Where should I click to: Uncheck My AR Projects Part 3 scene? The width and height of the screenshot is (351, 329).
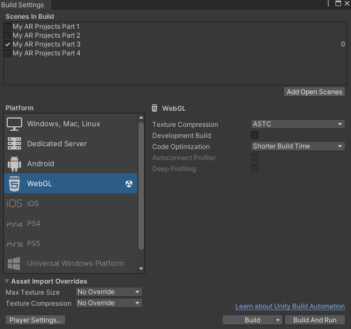click(x=8, y=44)
